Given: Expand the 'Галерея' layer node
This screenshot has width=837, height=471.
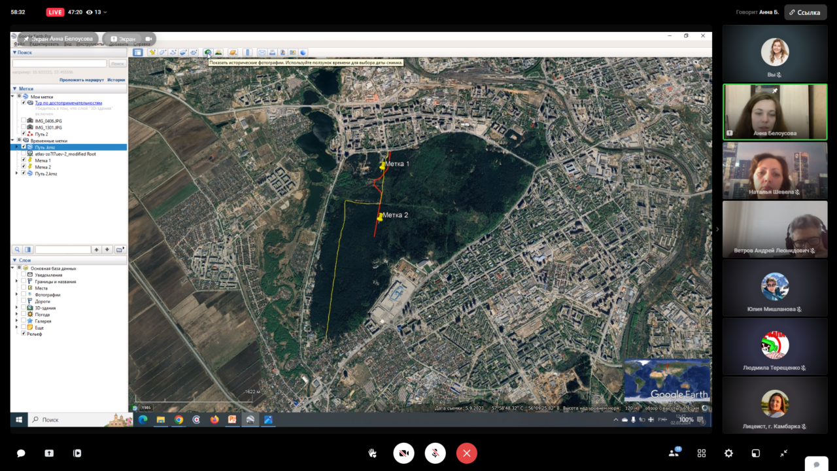Looking at the screenshot, I should (x=16, y=321).
